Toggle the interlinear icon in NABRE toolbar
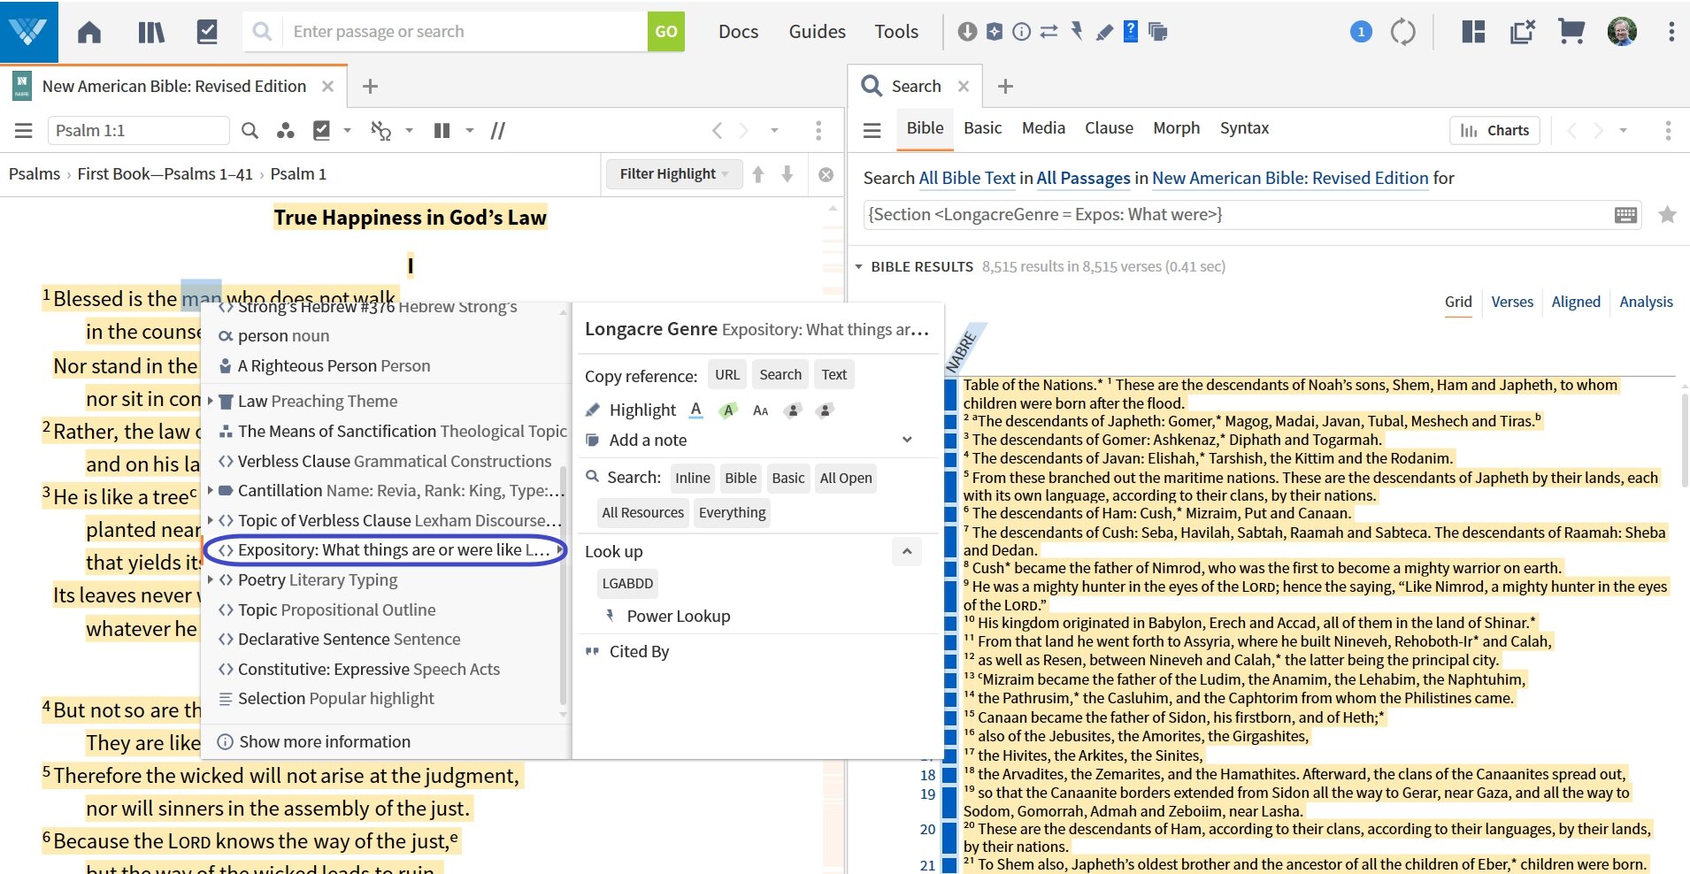Viewport: 1690px width, 874px height. click(x=381, y=131)
